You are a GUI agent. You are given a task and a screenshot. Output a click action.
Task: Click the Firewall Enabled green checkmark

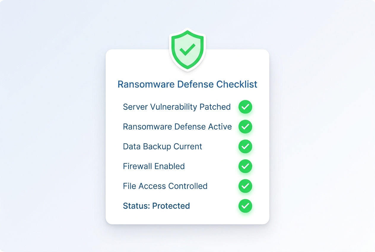tap(245, 166)
